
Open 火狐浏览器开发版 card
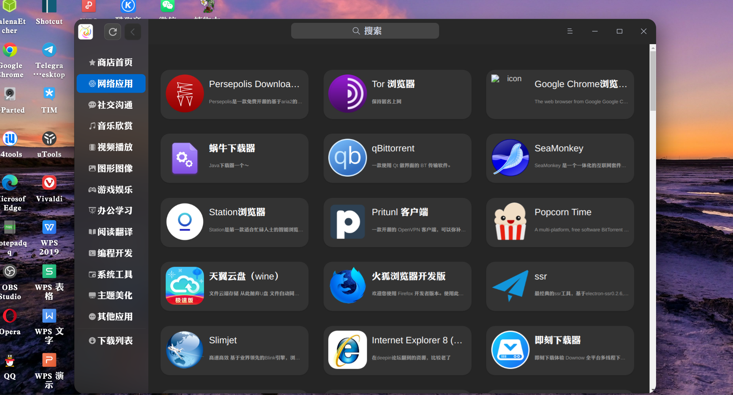tap(396, 286)
